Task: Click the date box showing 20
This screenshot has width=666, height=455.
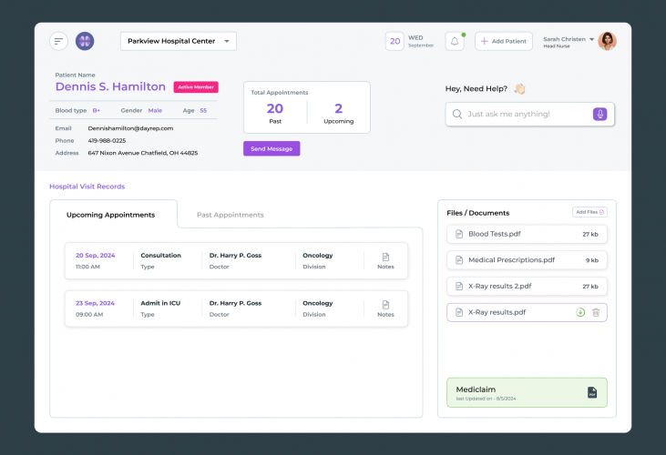Action: click(394, 41)
